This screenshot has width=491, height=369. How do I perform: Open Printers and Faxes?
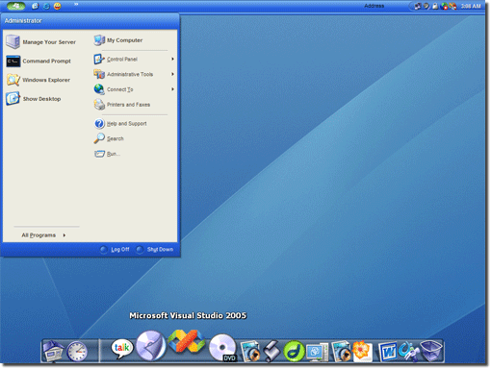pyautogui.click(x=122, y=105)
